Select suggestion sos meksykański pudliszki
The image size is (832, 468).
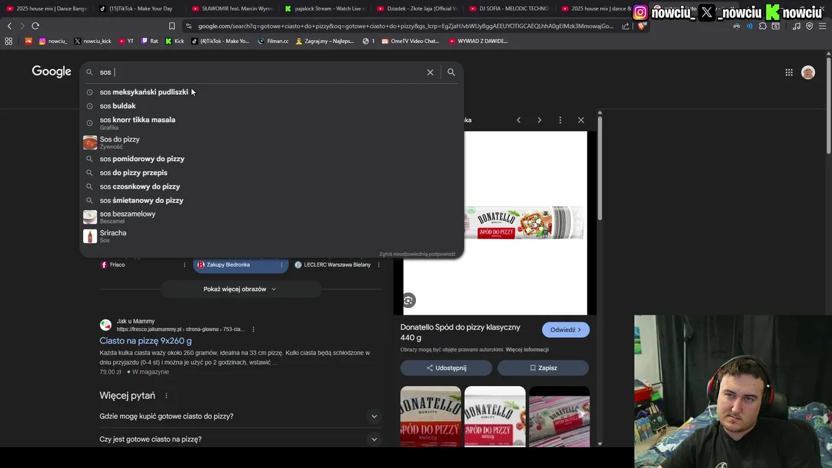[272, 92]
